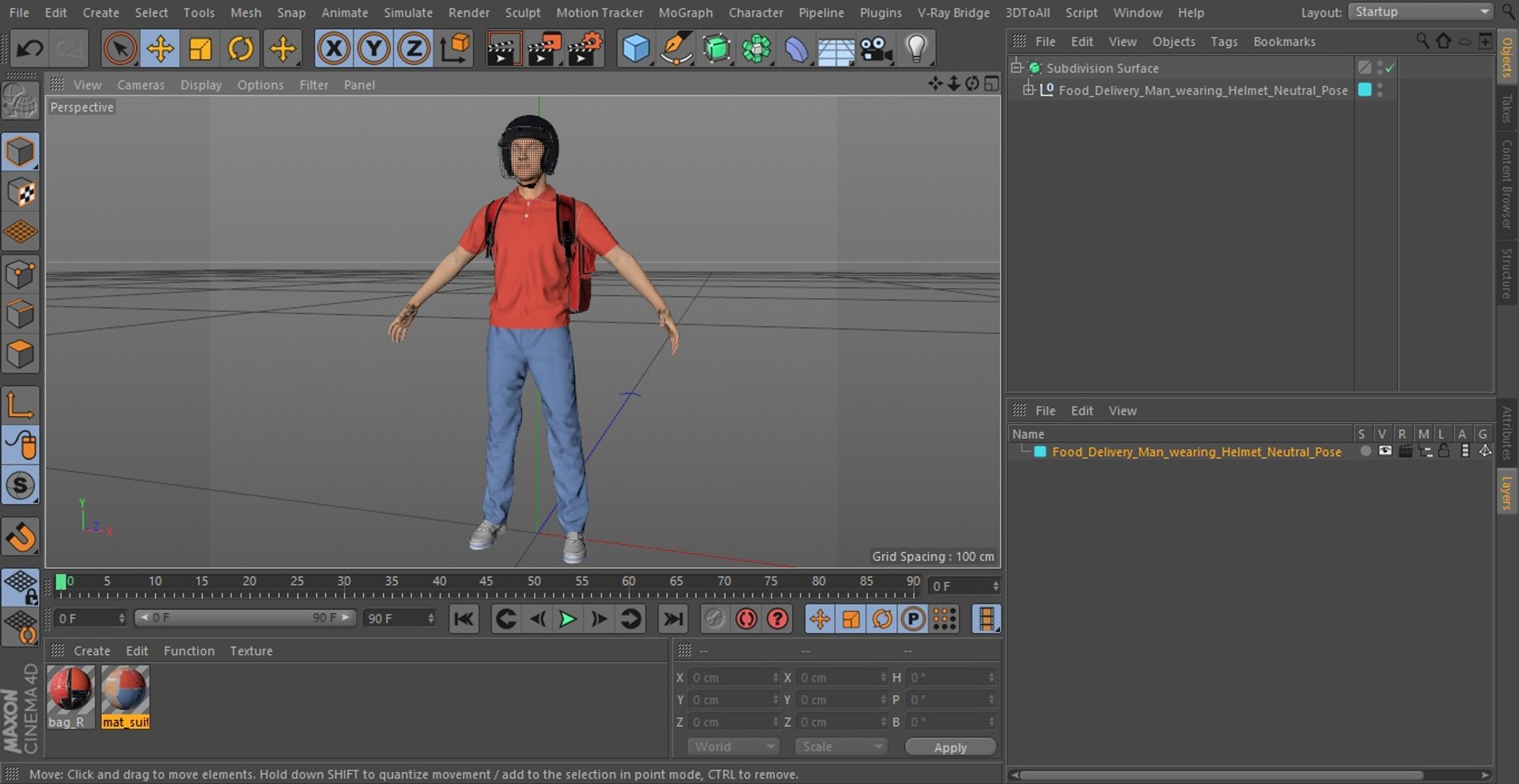
Task: Open World coordinate dropdown
Action: tap(733, 747)
